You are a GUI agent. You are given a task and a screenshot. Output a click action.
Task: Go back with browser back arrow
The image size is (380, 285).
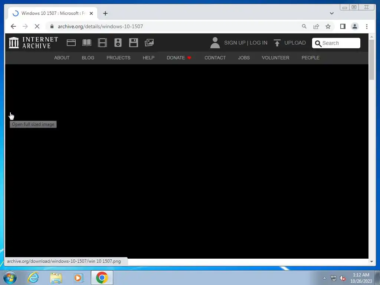[x=13, y=26]
